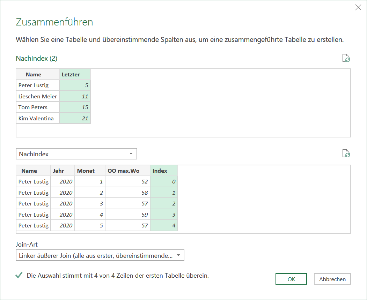Screen dimensions: 367x300
Task: Click the NachIndex (2) table title
Action: click(x=37, y=58)
